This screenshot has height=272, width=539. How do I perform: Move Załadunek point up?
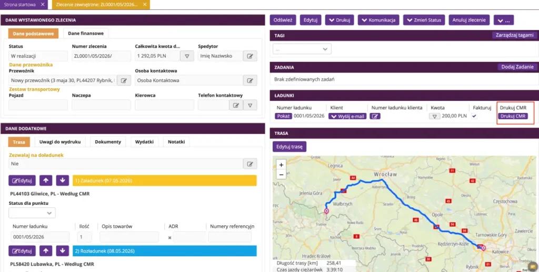point(46,181)
